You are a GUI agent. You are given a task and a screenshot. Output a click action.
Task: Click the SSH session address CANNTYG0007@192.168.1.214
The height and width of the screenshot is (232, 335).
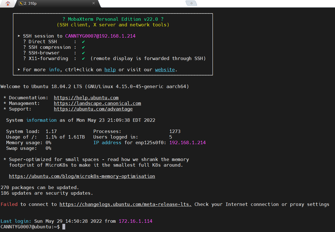[x=100, y=36]
